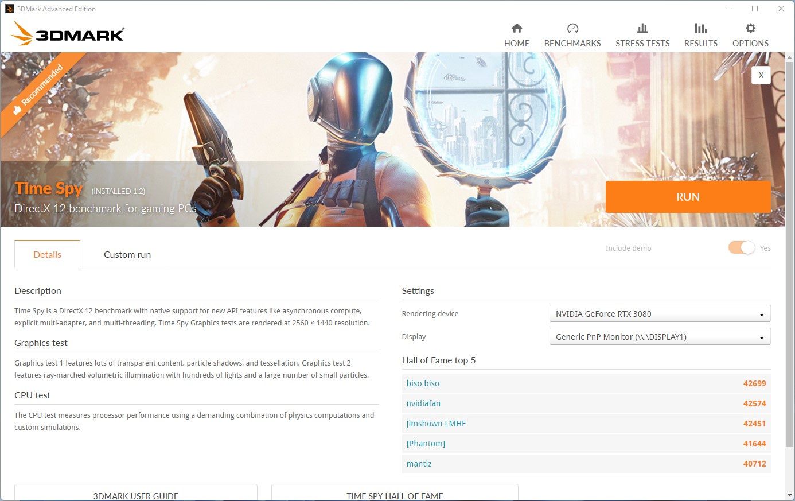
Task: Click the Settings heading
Action: click(x=418, y=291)
